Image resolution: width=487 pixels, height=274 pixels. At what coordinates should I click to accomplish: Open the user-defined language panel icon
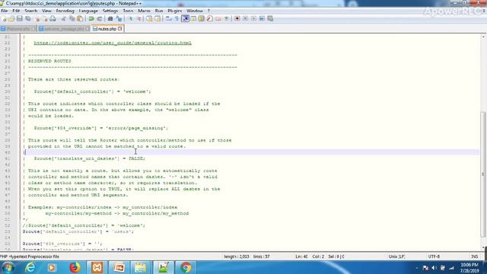coord(193,18)
